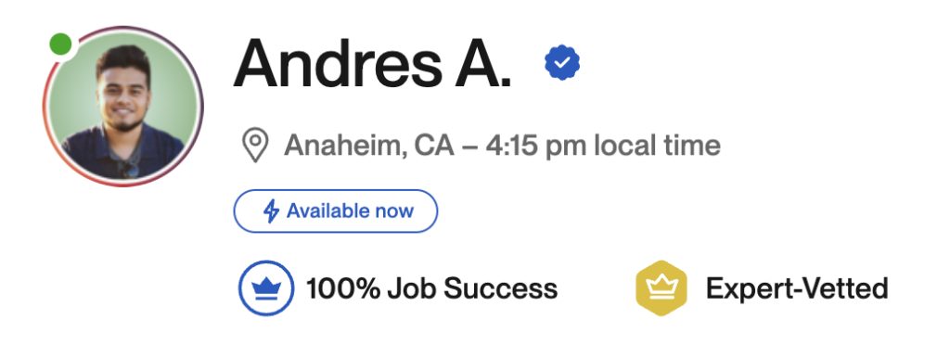
Task: Click the white checkmark inside the verification badge
Action: click(562, 62)
